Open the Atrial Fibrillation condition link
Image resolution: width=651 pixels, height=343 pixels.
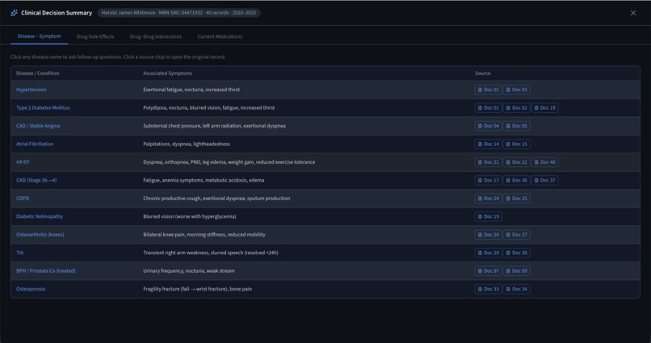(x=35, y=144)
